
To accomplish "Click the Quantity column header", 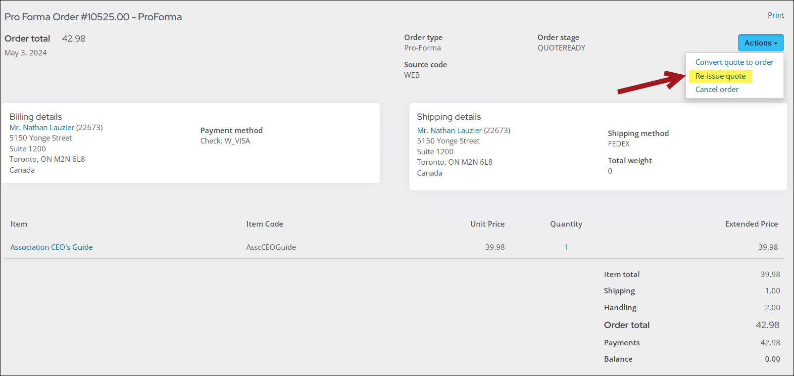I will click(x=566, y=224).
